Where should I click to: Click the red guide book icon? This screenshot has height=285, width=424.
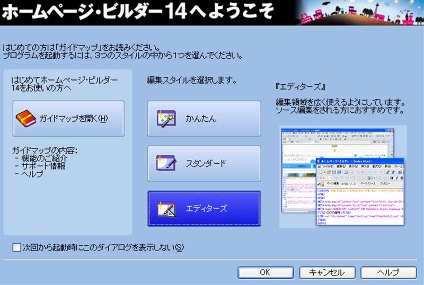pyautogui.click(x=25, y=118)
